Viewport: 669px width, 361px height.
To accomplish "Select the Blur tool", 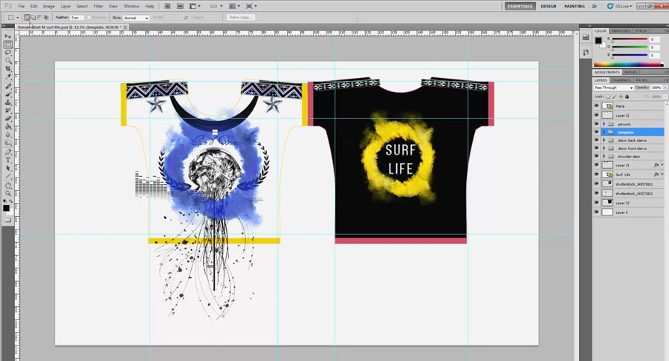I will (8, 134).
